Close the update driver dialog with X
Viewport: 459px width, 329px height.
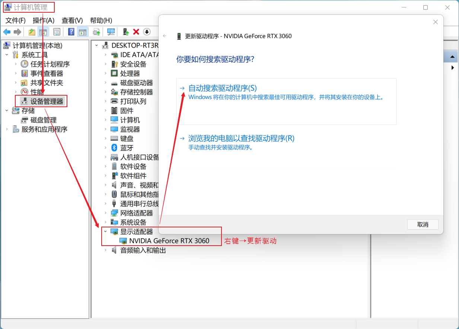[435, 22]
